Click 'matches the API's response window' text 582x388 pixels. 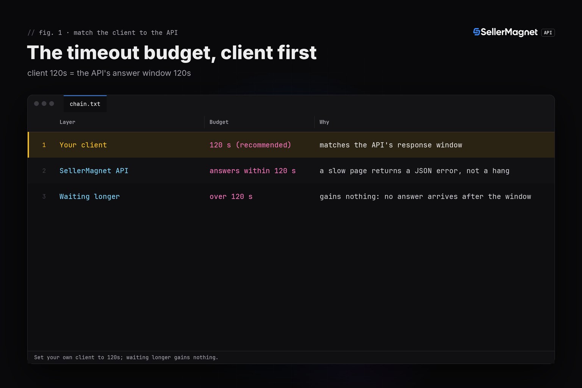click(391, 145)
